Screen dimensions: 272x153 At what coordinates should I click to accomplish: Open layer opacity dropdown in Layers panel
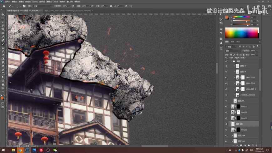point(257,51)
